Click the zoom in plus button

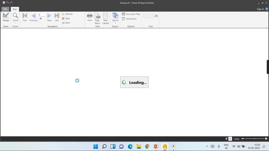(x=266, y=139)
